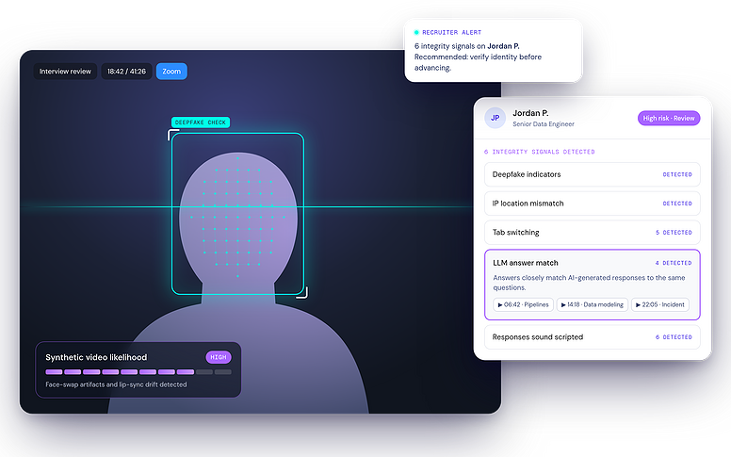Click the DEEPFAKE CHECK label

[x=201, y=122]
